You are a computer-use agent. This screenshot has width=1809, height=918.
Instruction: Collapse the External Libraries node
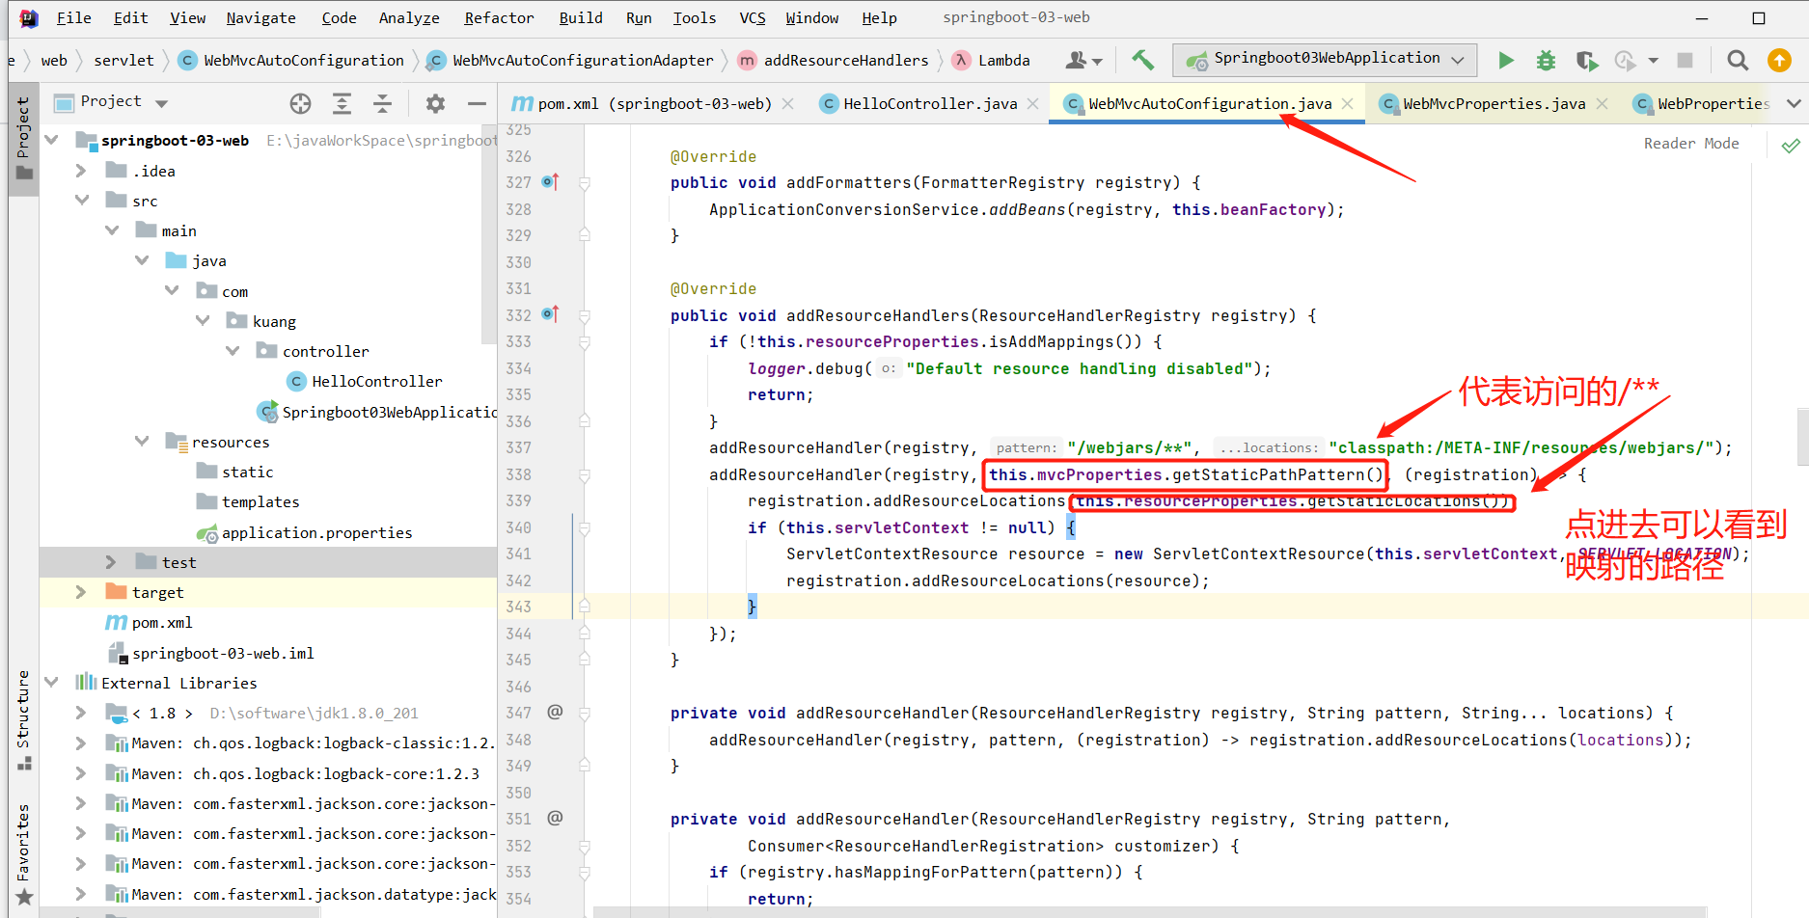pyautogui.click(x=52, y=683)
